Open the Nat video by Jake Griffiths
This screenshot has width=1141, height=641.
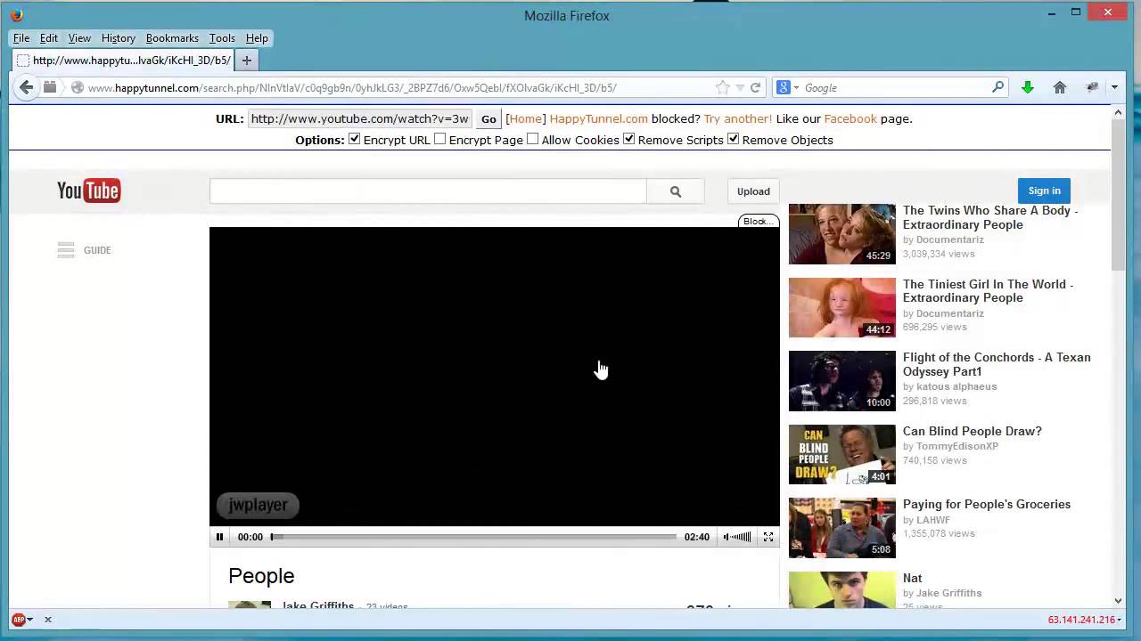click(x=913, y=579)
